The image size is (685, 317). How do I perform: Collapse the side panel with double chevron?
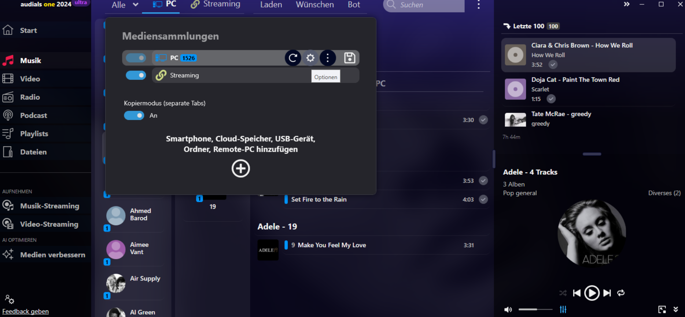tap(627, 4)
